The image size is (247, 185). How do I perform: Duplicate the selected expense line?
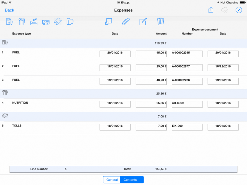click(x=109, y=22)
